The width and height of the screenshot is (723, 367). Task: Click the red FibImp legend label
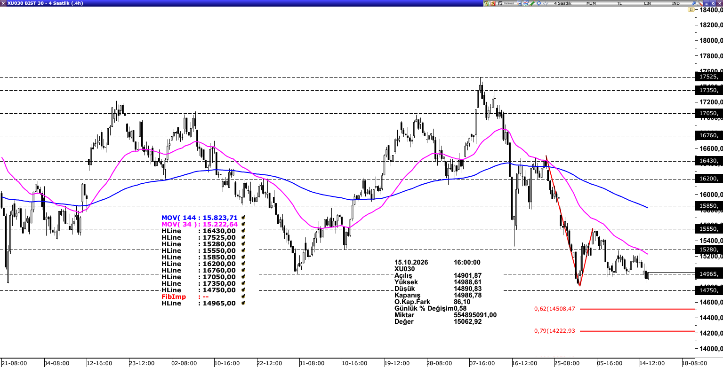coord(174,297)
